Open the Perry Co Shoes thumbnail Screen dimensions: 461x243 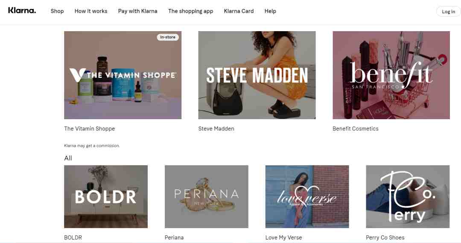tap(408, 196)
